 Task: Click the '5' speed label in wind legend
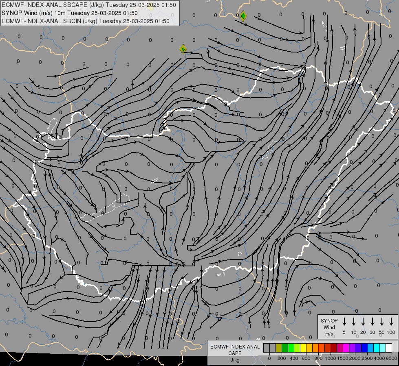click(x=344, y=332)
